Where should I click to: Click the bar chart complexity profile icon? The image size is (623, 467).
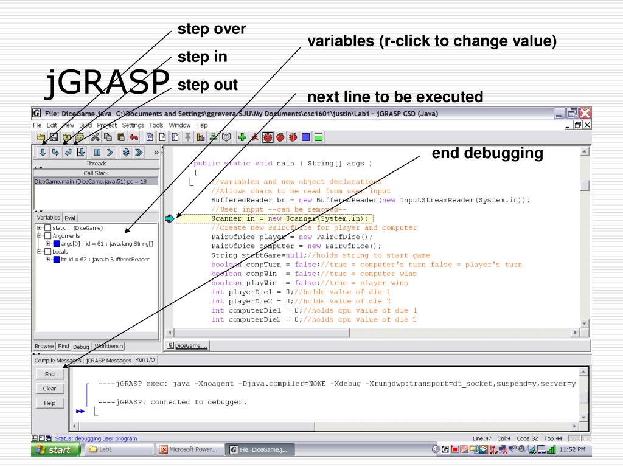click(201, 137)
